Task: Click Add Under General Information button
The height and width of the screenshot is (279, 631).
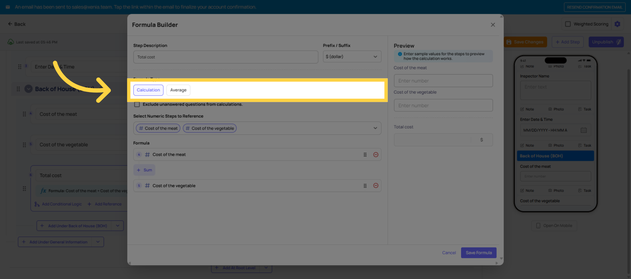Action: 55,242
